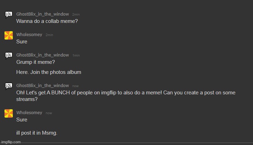Open the Wholesomey username posted 2min ago
The height and width of the screenshot is (145, 253).
(29, 35)
